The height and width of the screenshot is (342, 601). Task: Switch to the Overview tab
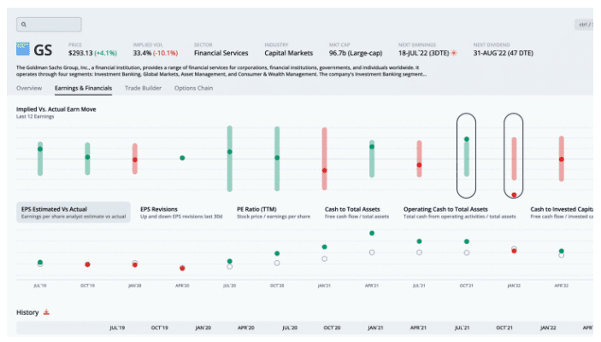(x=29, y=88)
